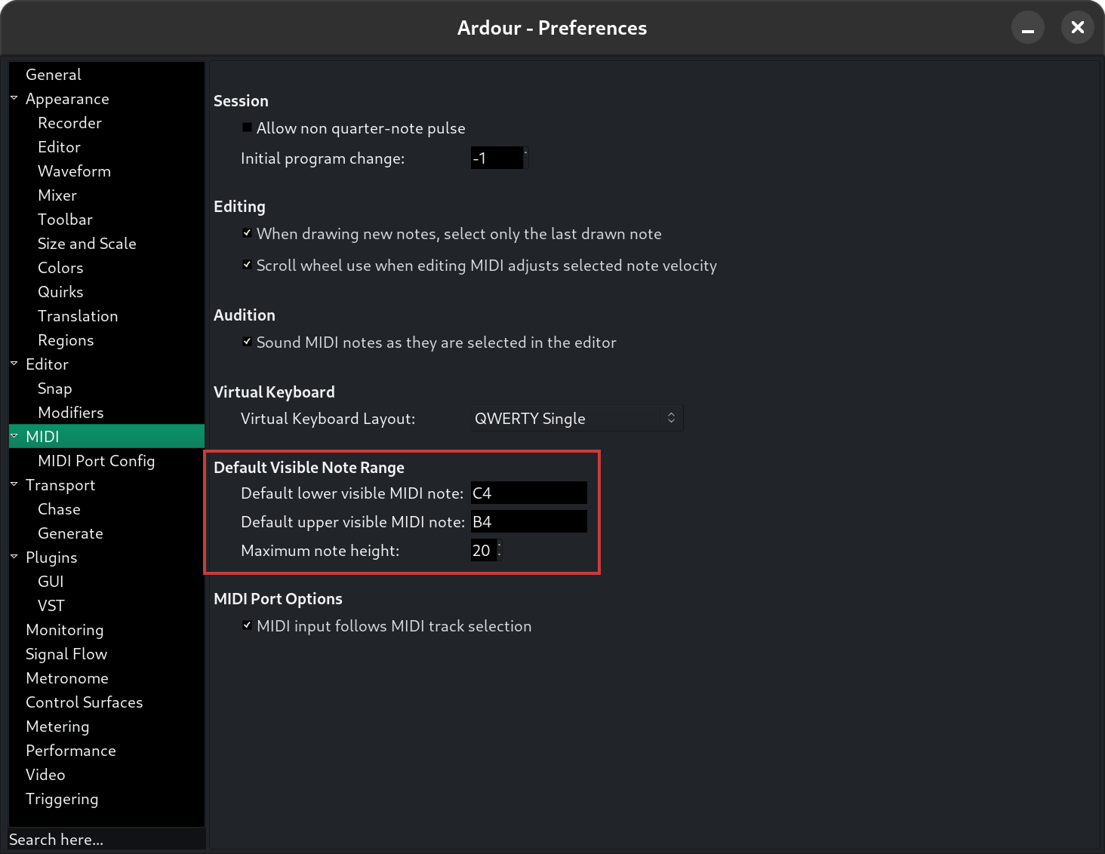Collapse the Appearance tree section
Screen dimensions: 1105x854
(14, 98)
